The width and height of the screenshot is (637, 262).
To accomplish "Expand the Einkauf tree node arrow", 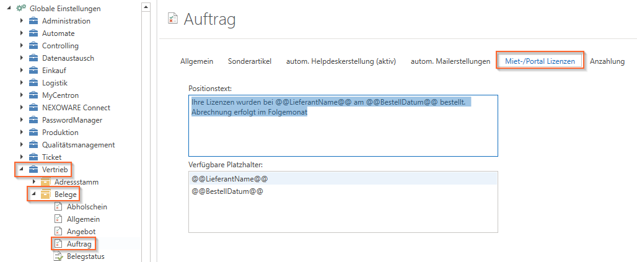I will [x=22, y=70].
